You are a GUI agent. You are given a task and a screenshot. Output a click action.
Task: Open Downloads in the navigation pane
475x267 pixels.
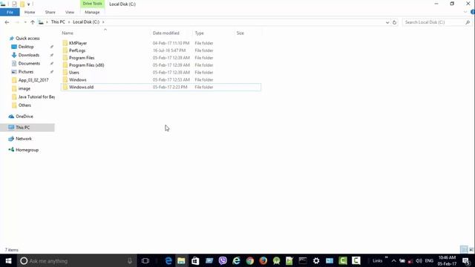point(29,55)
